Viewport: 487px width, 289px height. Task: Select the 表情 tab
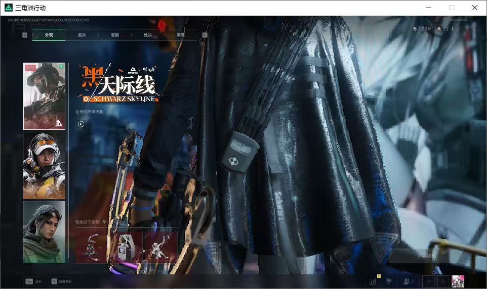click(114, 35)
